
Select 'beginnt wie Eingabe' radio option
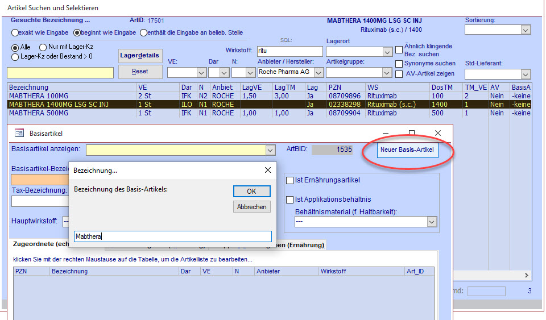77,33
